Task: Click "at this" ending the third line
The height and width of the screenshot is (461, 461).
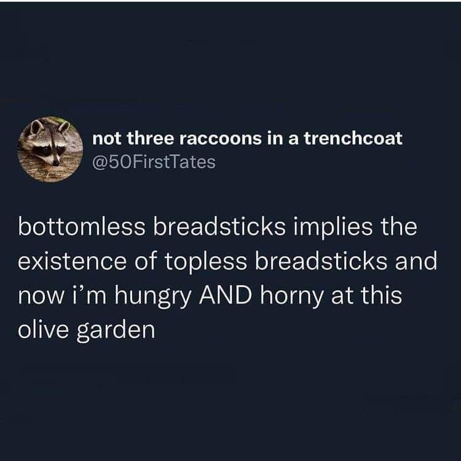Action: tap(366, 295)
